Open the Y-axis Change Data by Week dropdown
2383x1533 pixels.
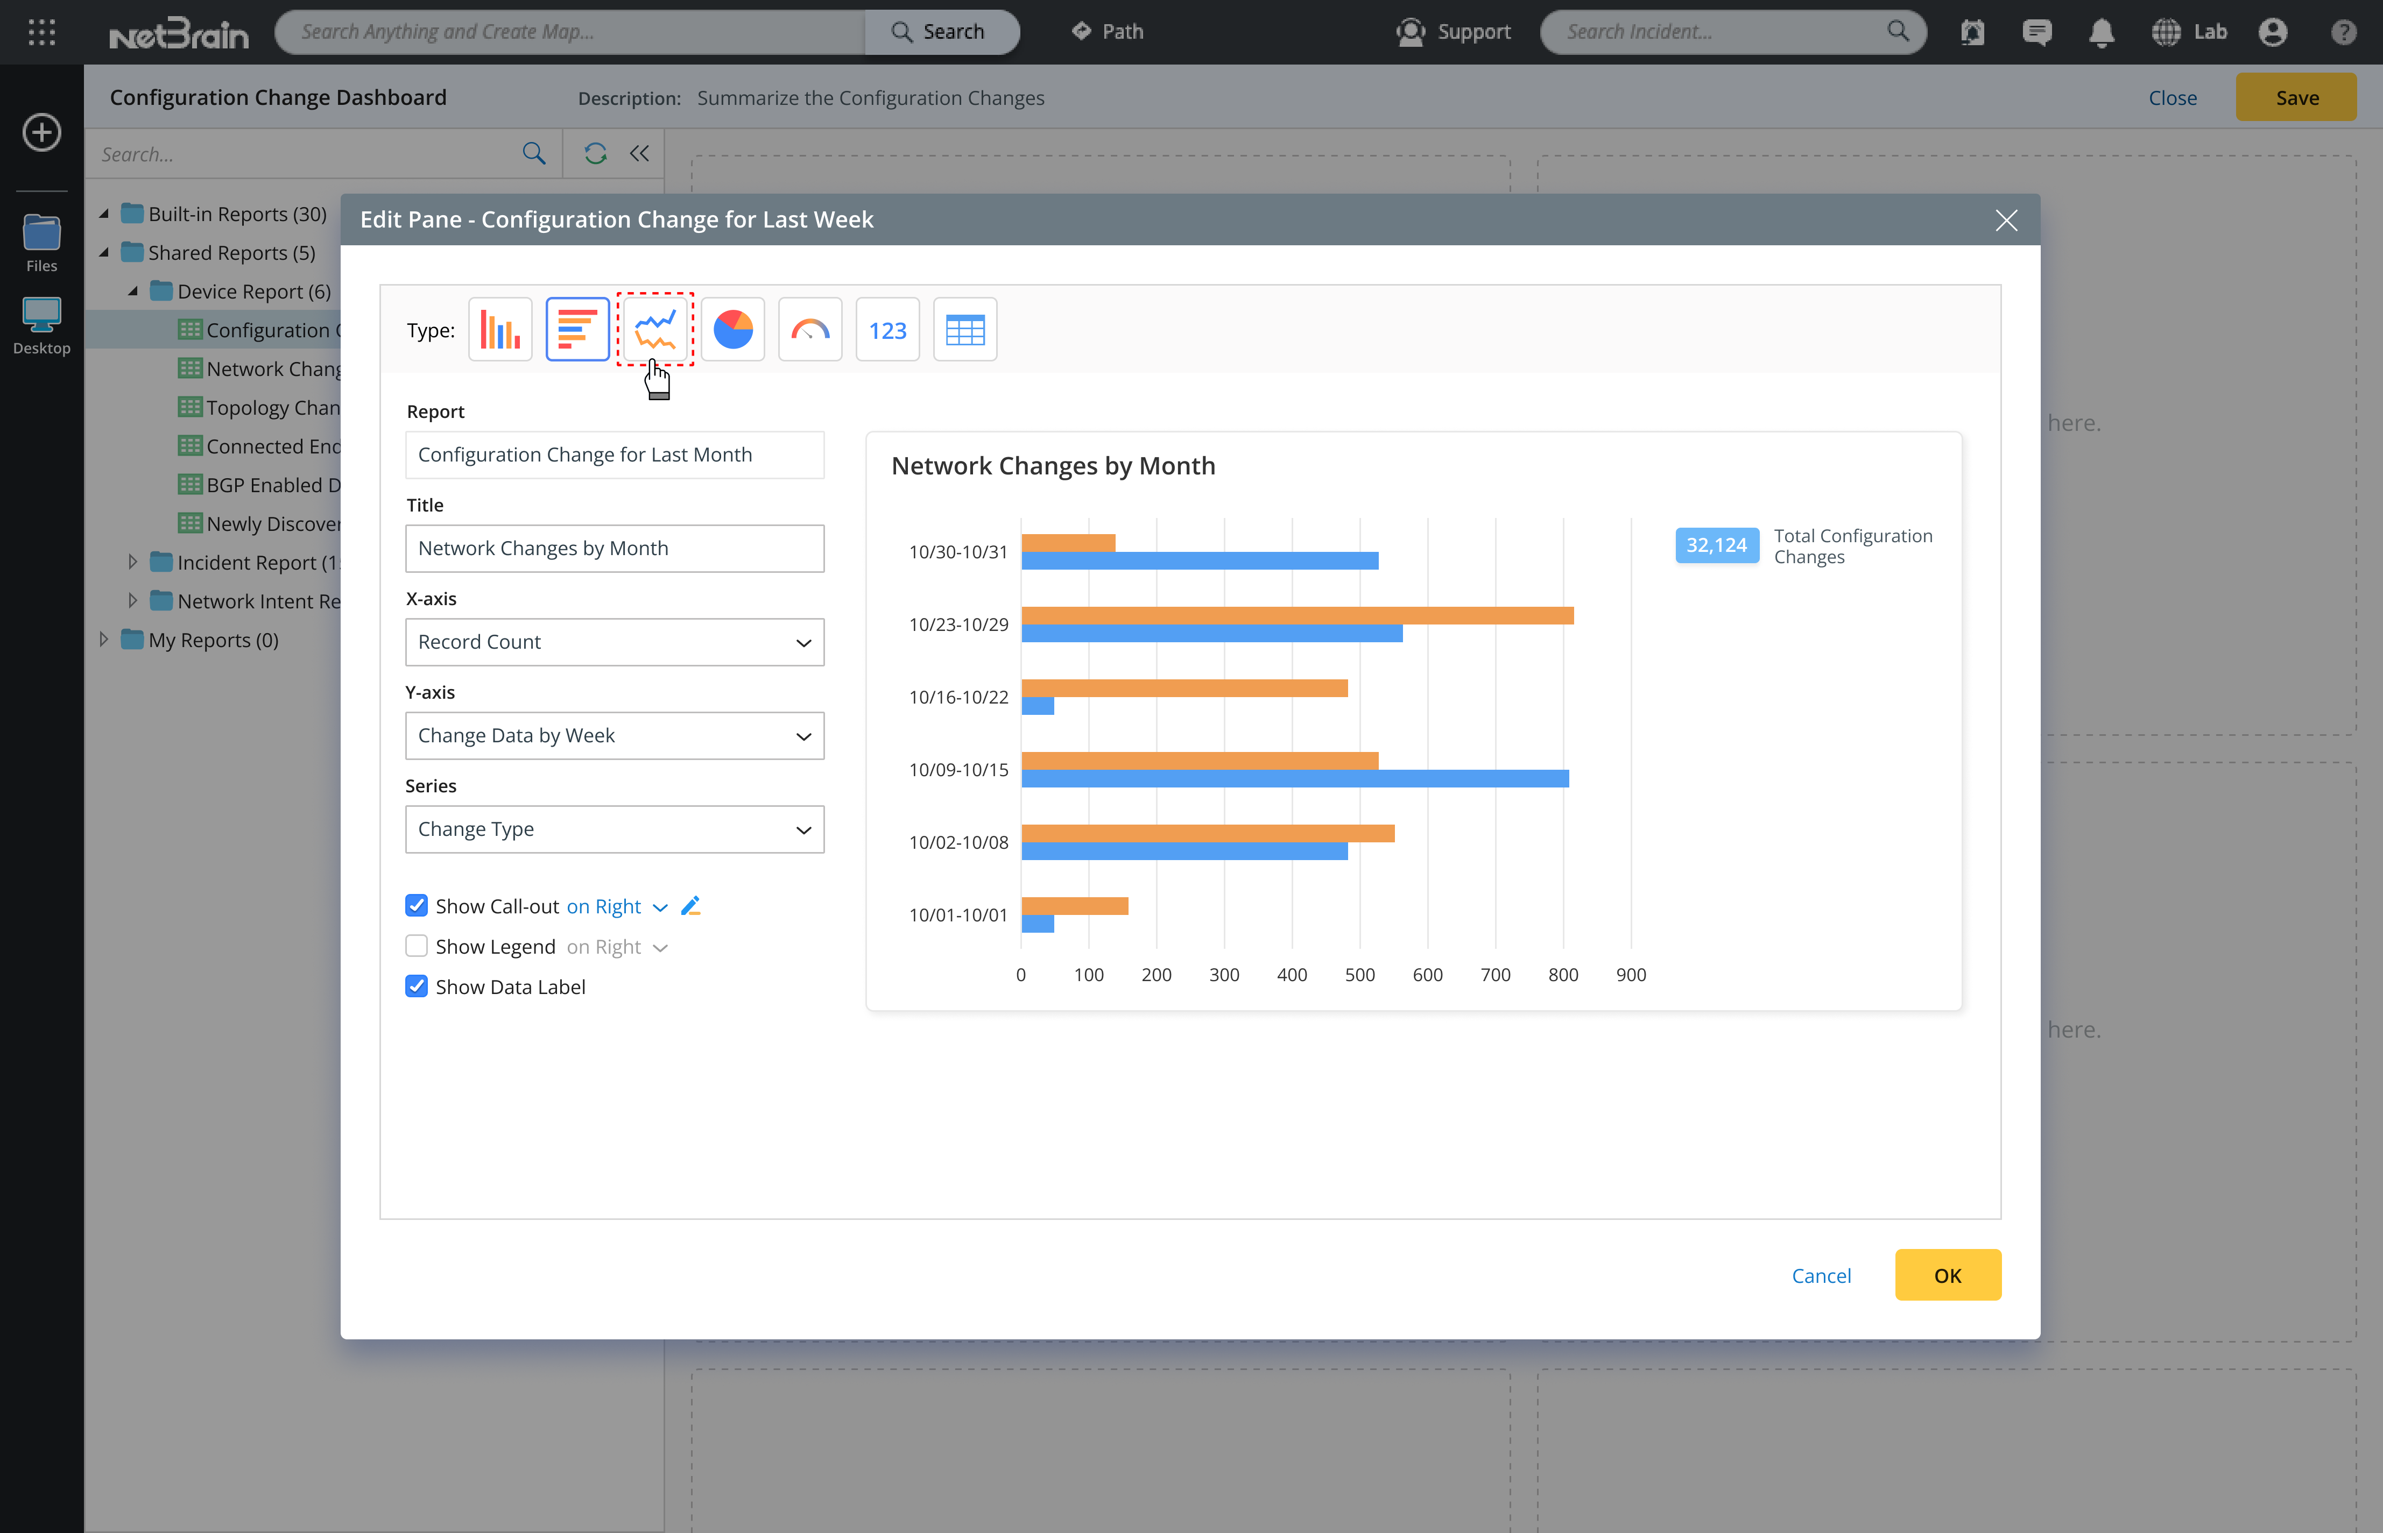click(615, 736)
